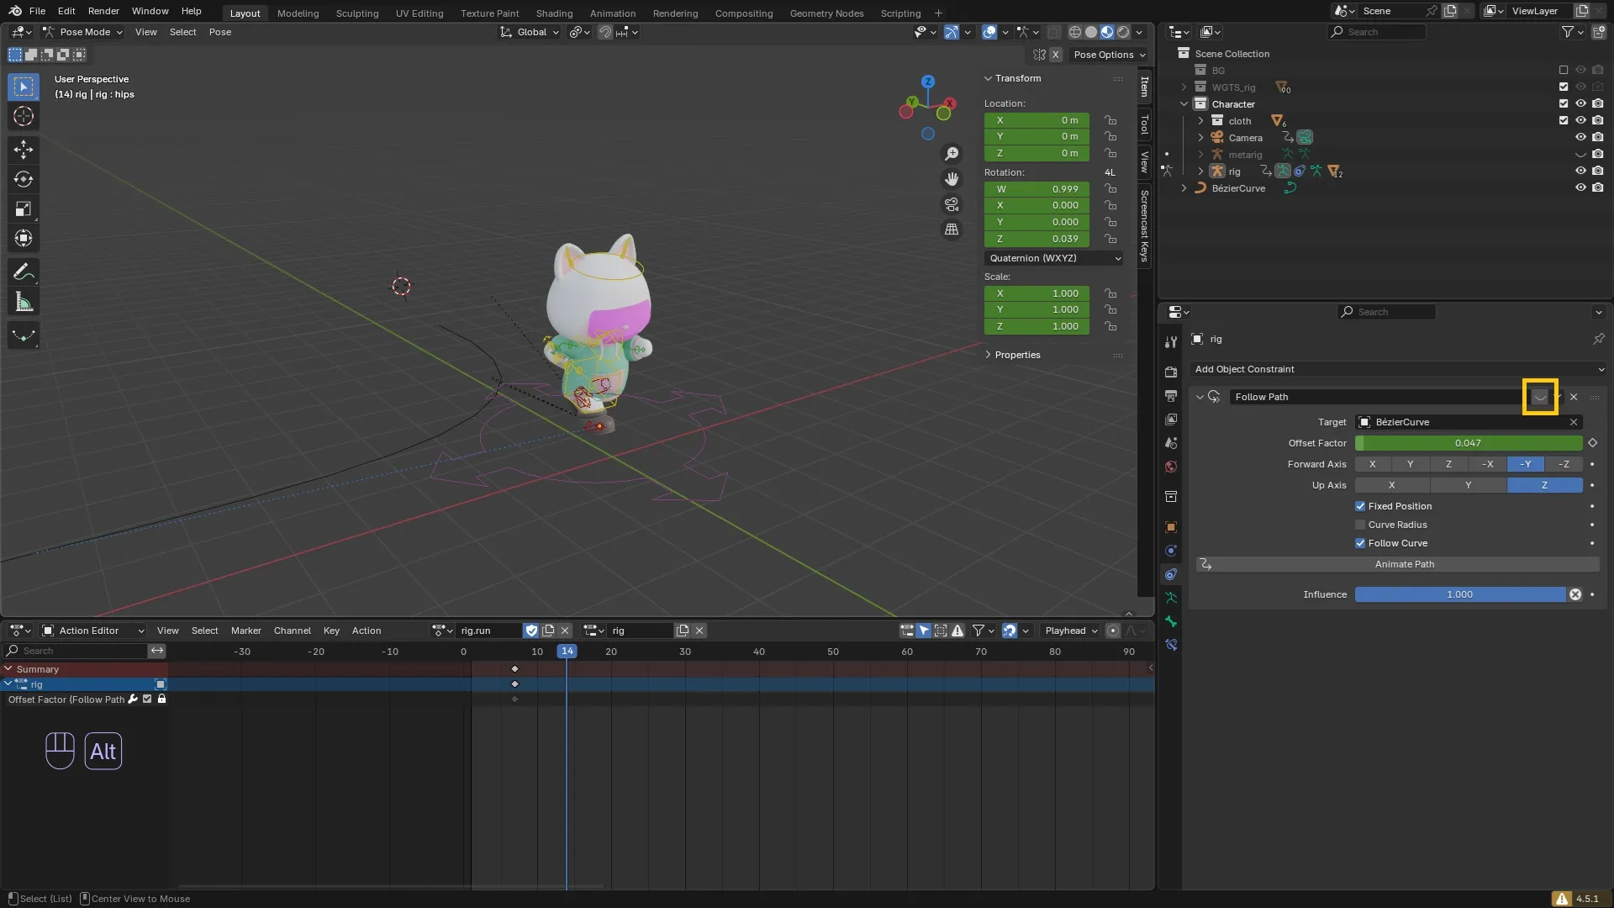
Task: Open the Add Object Constraint dropdown
Action: coord(1398,369)
